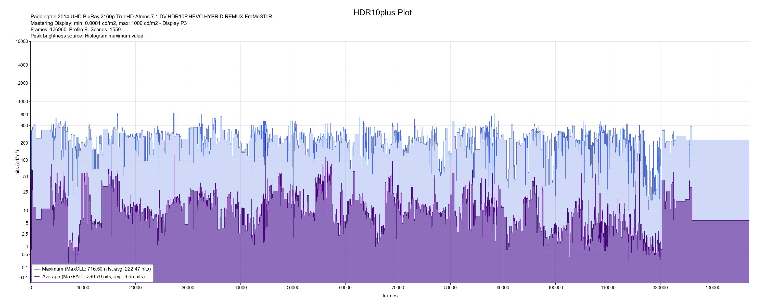Click the 130000 x-axis tick label

tap(712, 288)
